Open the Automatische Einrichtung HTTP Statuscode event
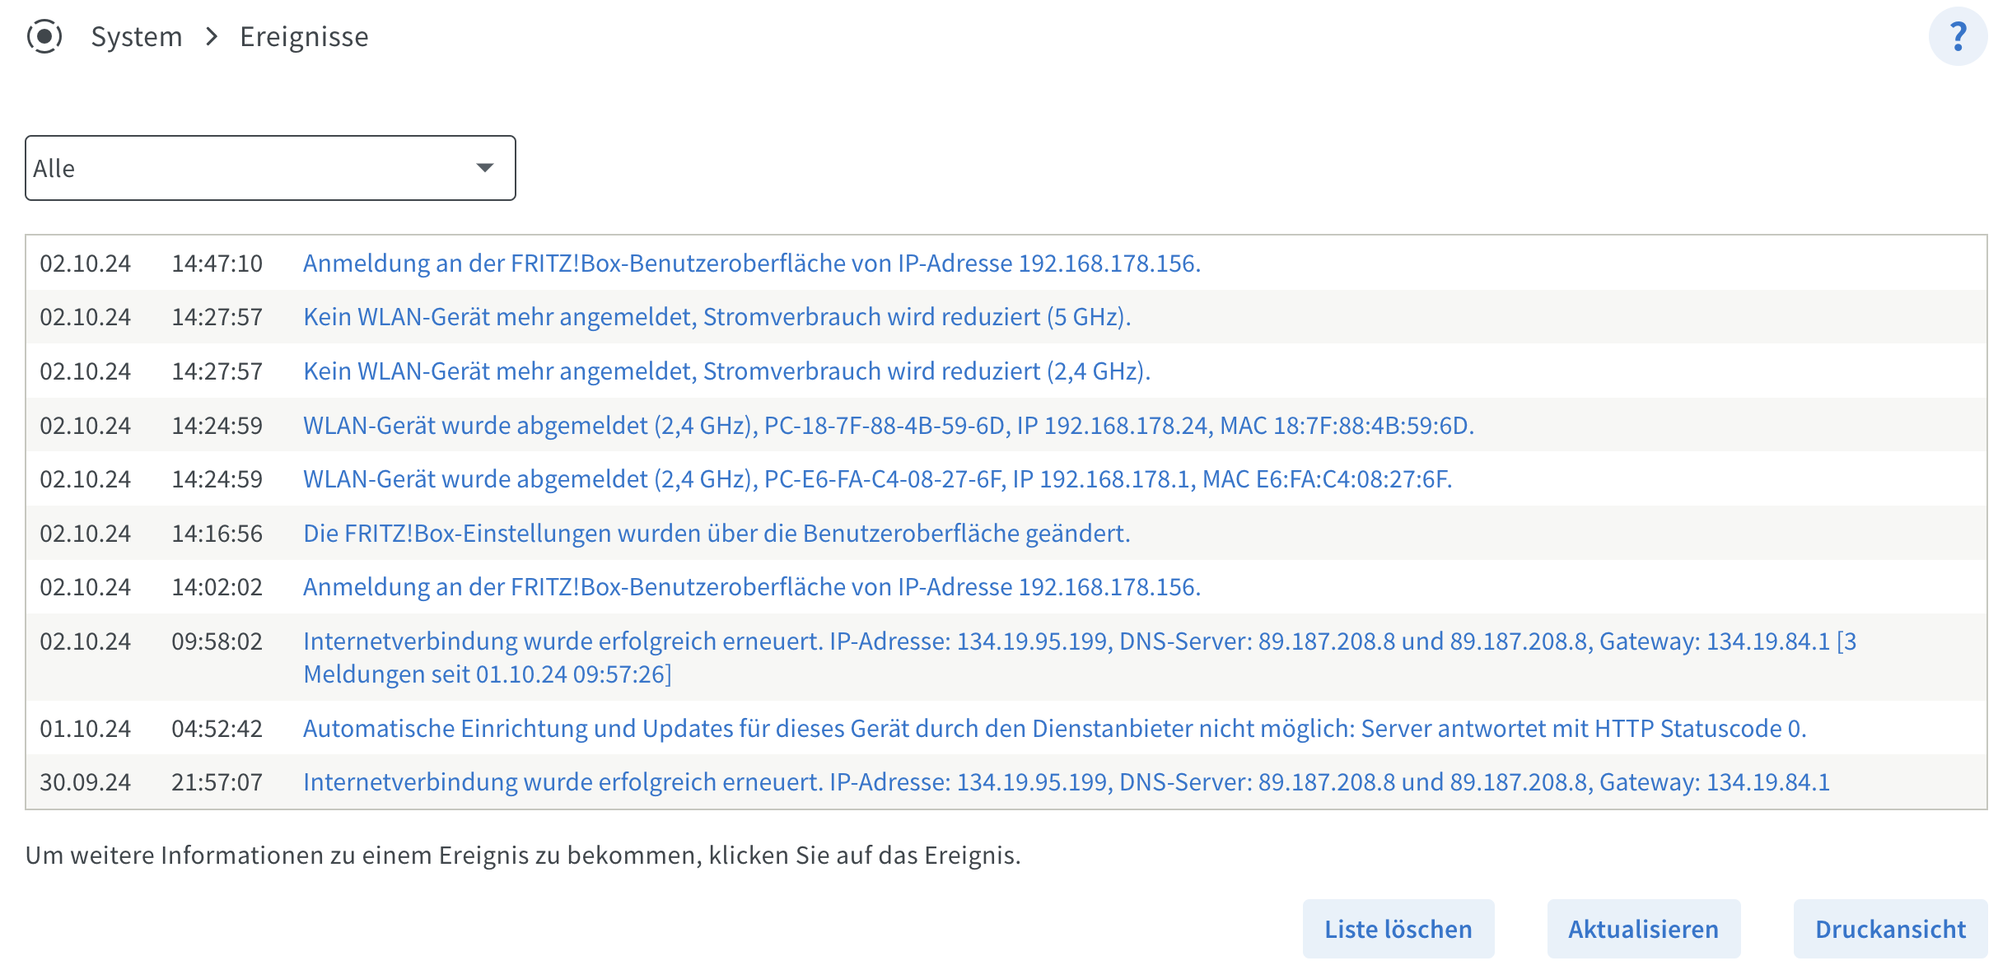The height and width of the screenshot is (970, 1998). [x=1054, y=729]
